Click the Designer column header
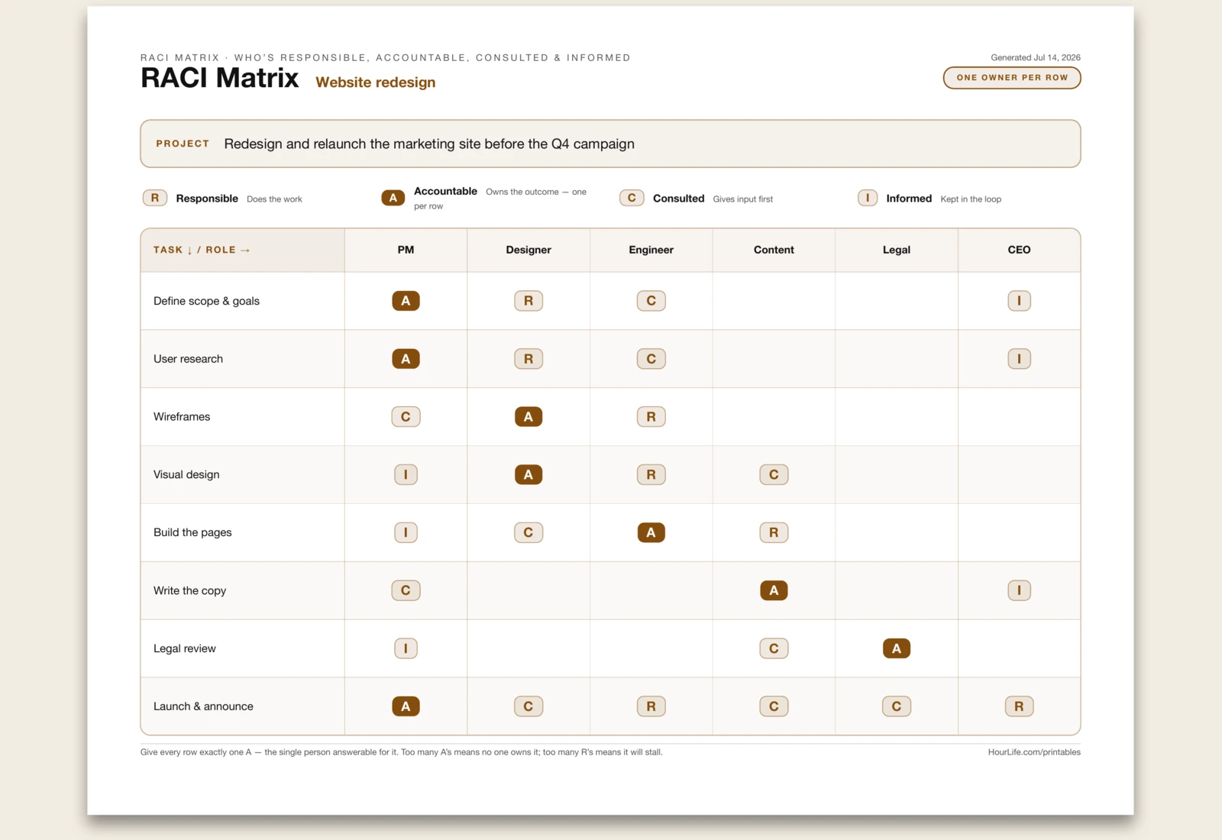Viewport: 1222px width, 840px height. (x=529, y=250)
